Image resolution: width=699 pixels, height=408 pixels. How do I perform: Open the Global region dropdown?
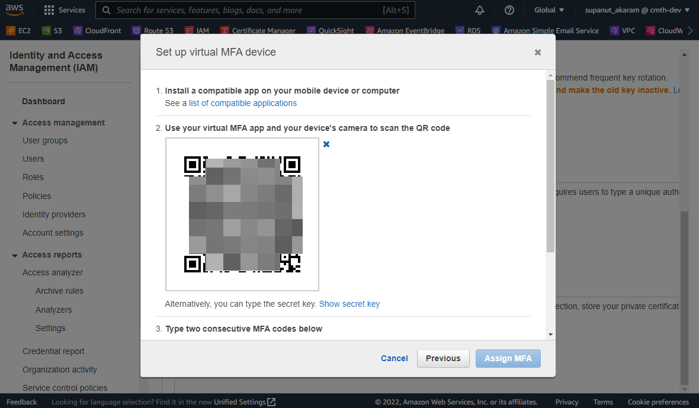549,9
